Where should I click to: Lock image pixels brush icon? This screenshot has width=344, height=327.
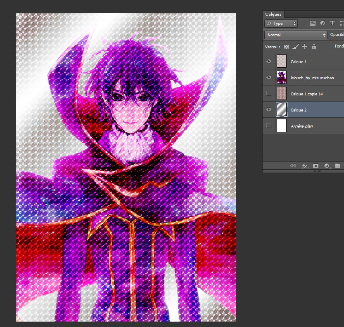coord(296,47)
